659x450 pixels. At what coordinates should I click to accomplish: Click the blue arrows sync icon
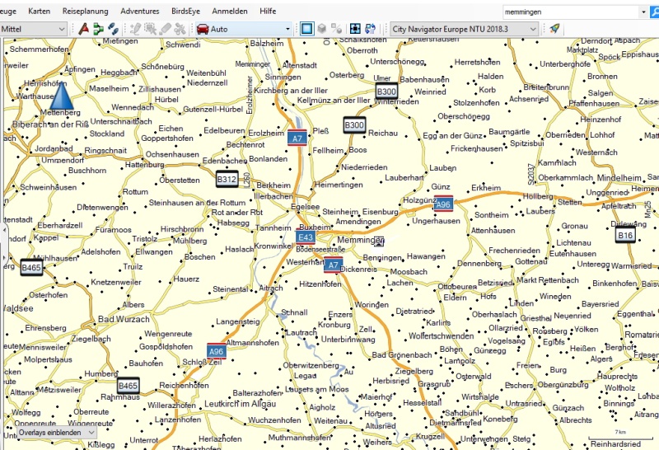371,29
